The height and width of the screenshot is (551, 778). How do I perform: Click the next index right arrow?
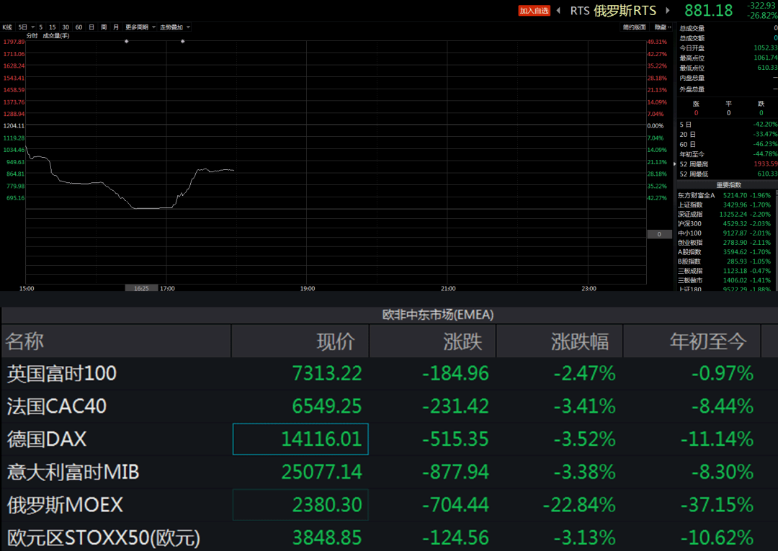click(x=668, y=11)
